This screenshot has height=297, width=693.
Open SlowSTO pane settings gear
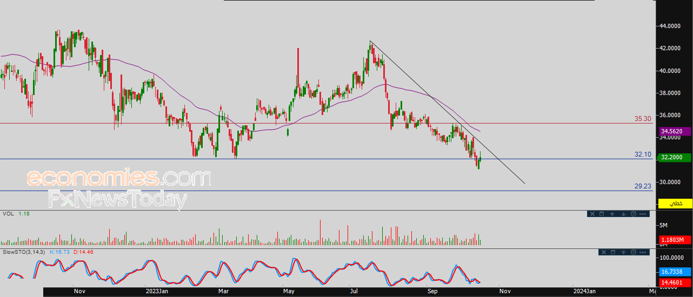pyautogui.click(x=634, y=252)
